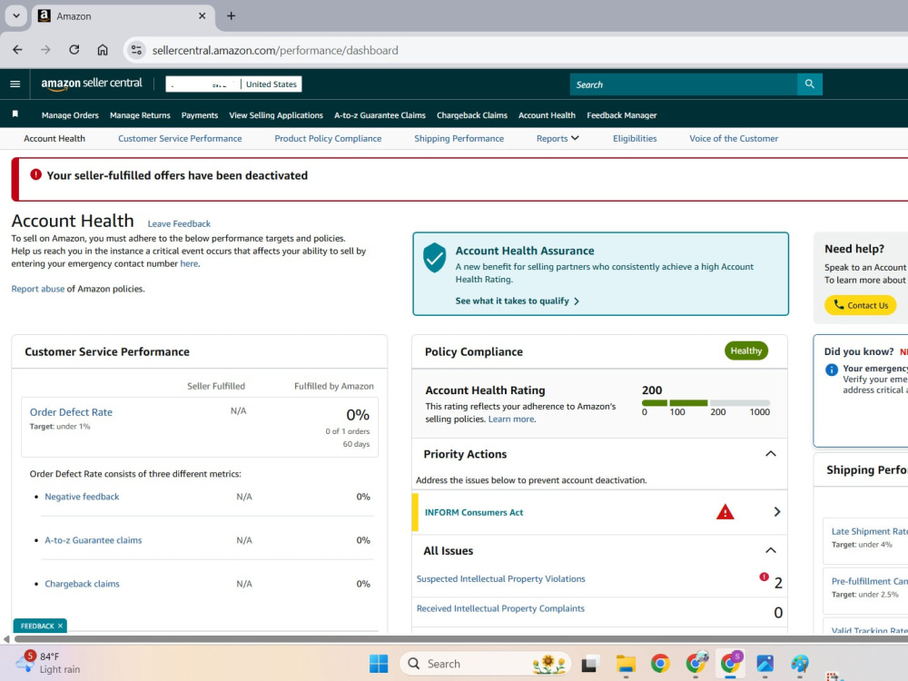Image resolution: width=908 pixels, height=681 pixels.
Task: Click the emergency contact 'here' link
Action: tap(189, 263)
